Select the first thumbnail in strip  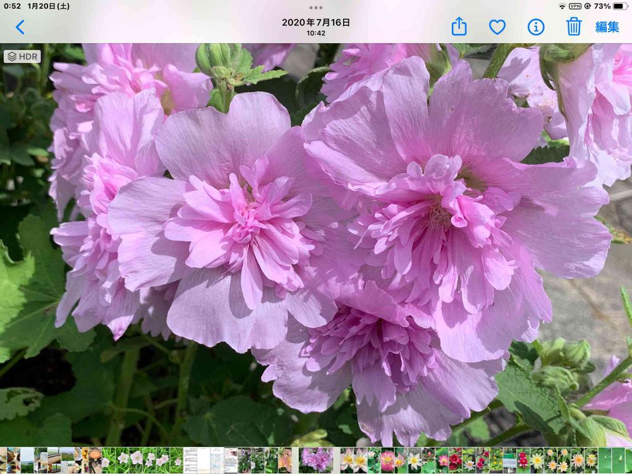(x=3, y=459)
